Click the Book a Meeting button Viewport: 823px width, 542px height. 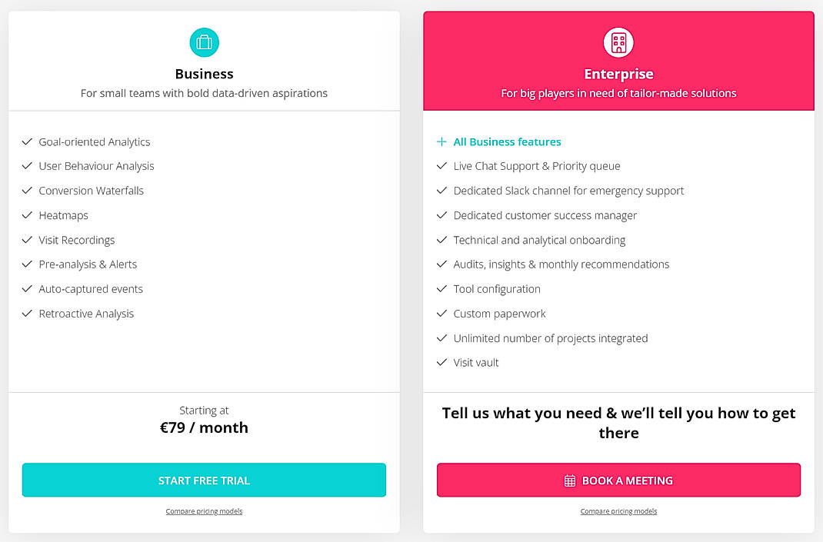618,480
